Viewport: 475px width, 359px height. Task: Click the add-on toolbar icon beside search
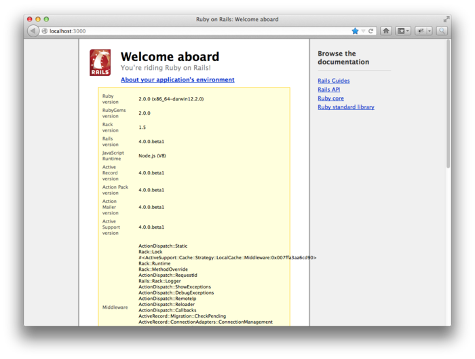pyautogui.click(x=421, y=31)
